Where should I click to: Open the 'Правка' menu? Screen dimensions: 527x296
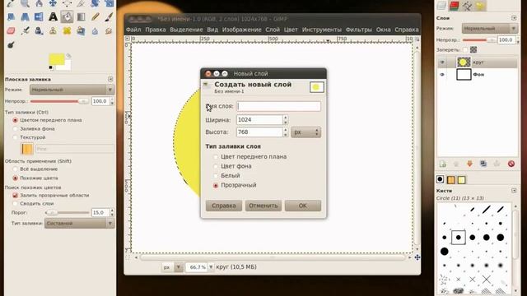point(156,30)
